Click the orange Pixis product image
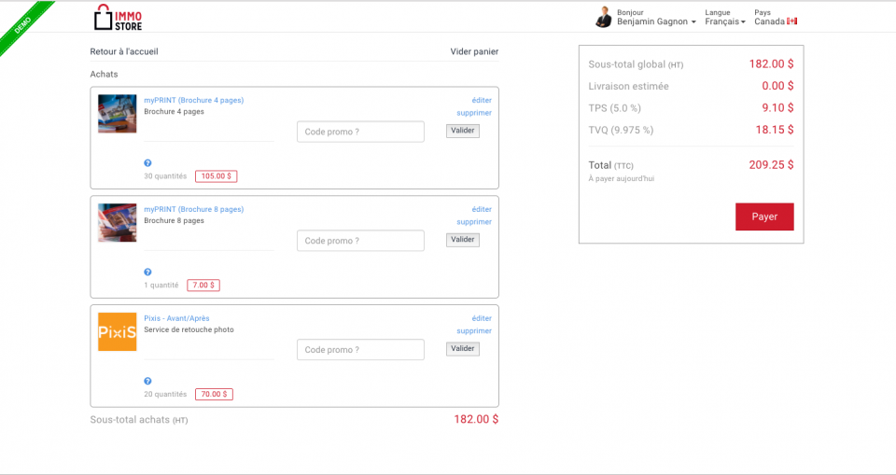 pyautogui.click(x=118, y=331)
